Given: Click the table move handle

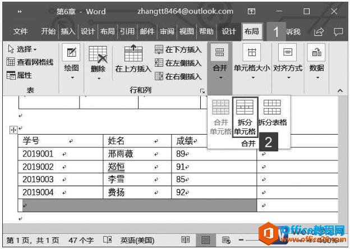Looking at the screenshot, I should (13, 130).
